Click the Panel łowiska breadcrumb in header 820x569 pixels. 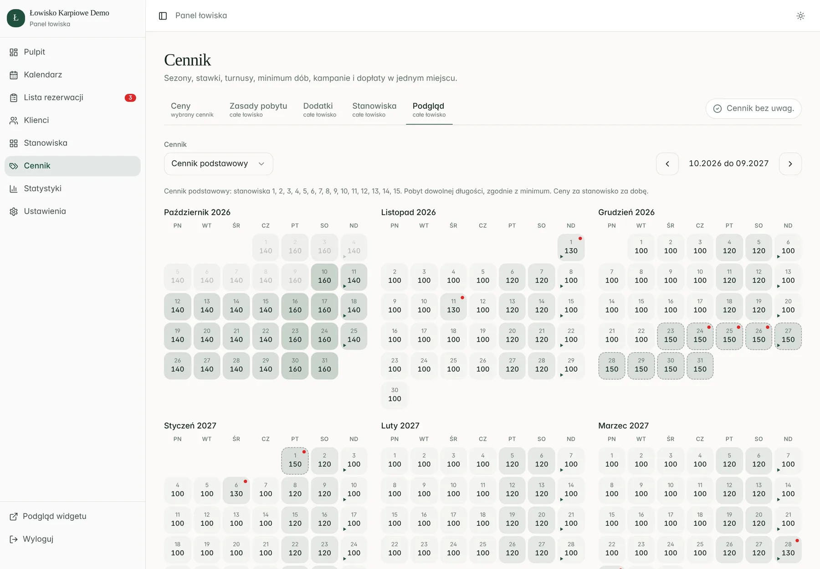click(x=201, y=16)
